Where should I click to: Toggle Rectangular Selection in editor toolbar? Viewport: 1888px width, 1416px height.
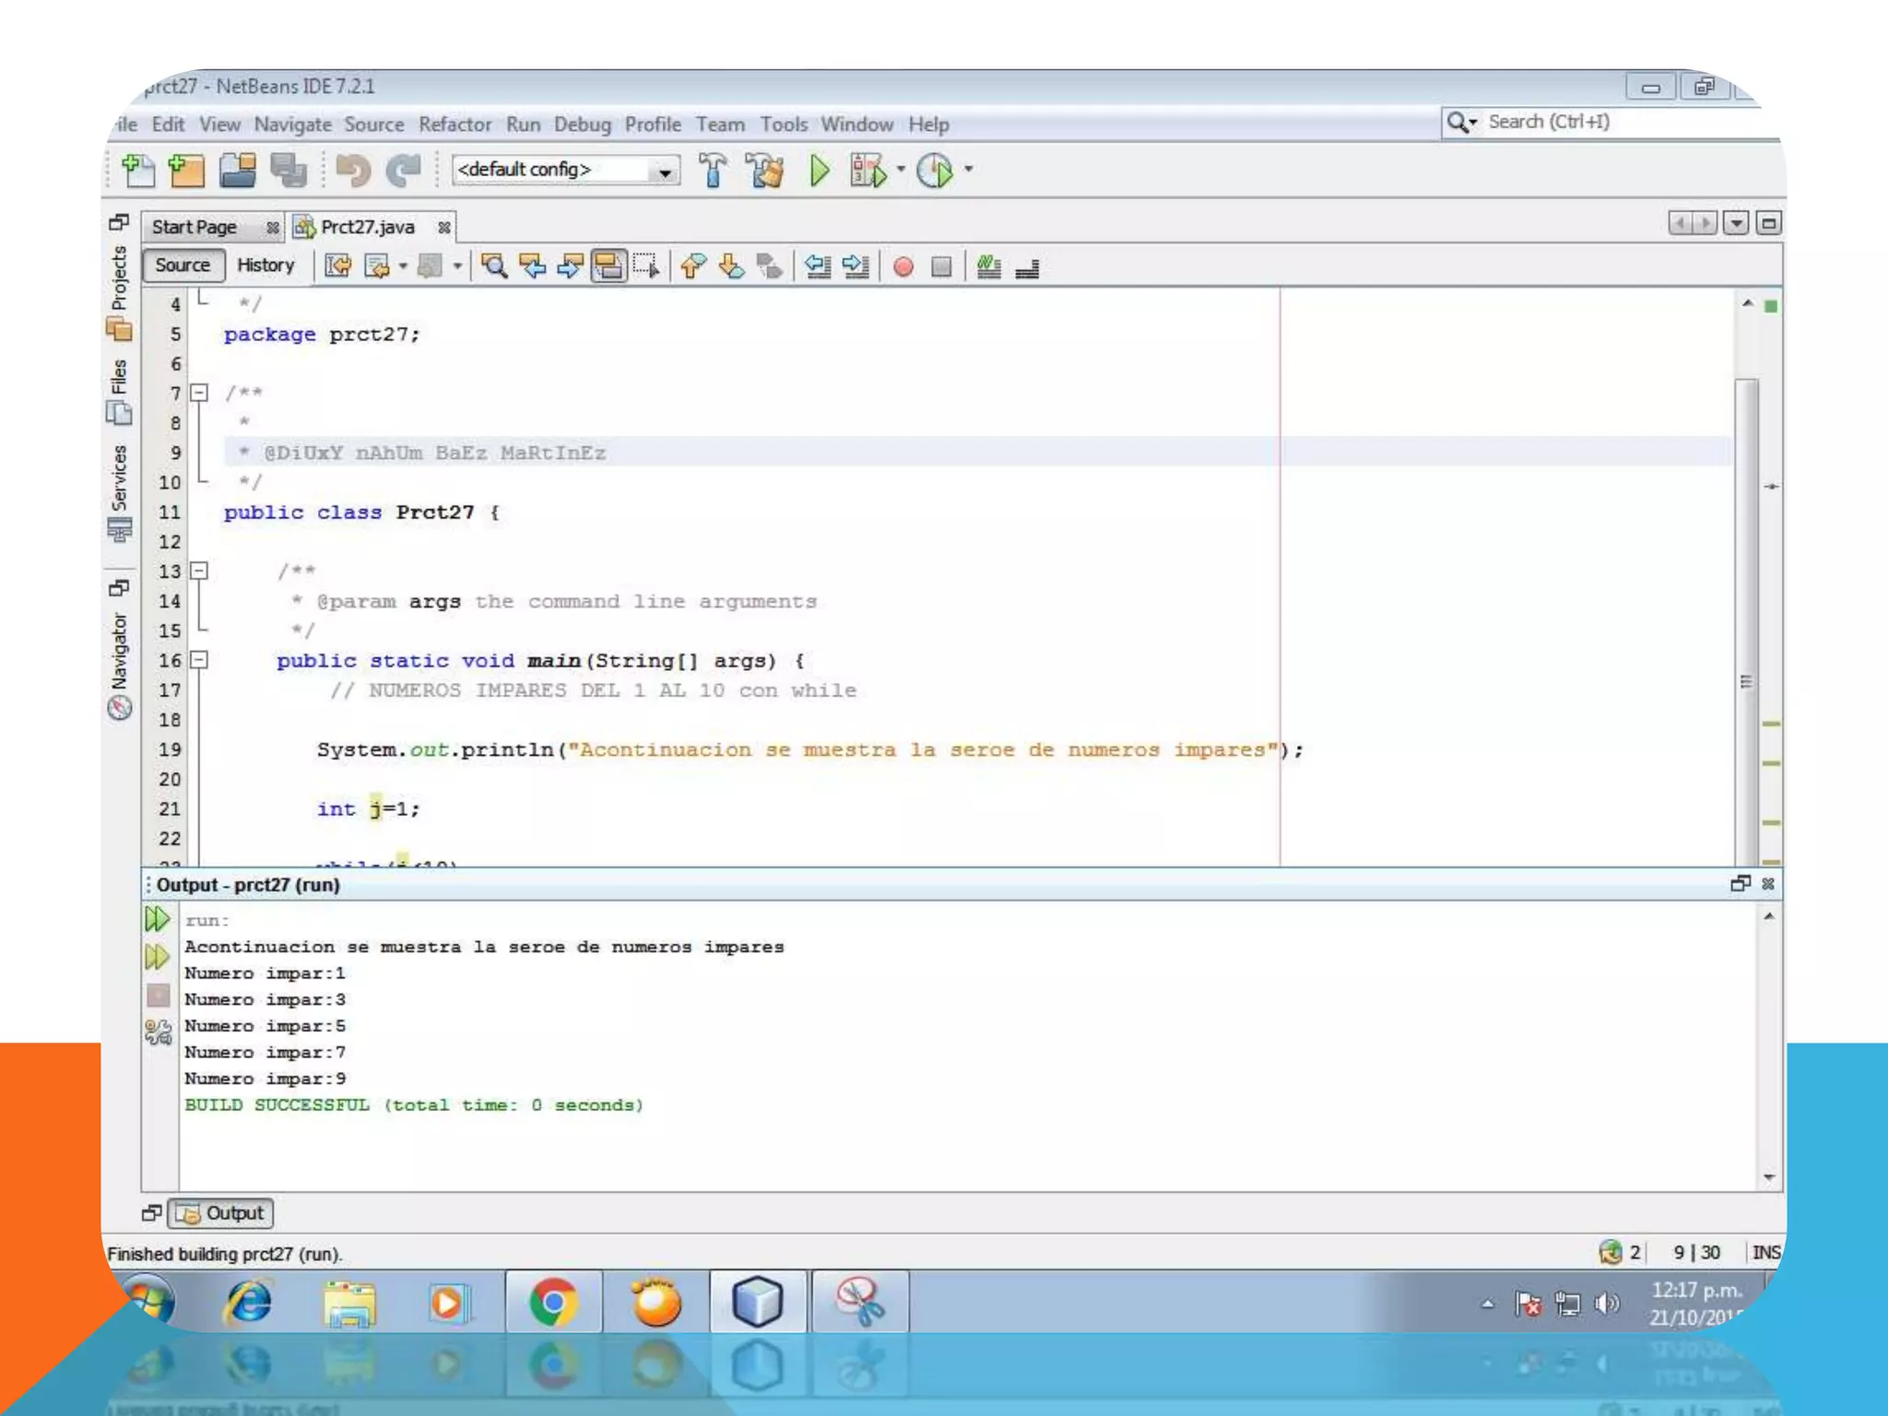pyautogui.click(x=646, y=267)
